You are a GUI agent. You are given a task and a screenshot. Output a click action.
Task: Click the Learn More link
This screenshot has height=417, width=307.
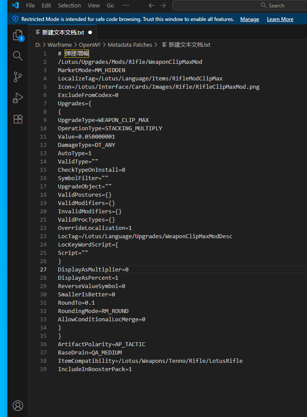(x=280, y=19)
